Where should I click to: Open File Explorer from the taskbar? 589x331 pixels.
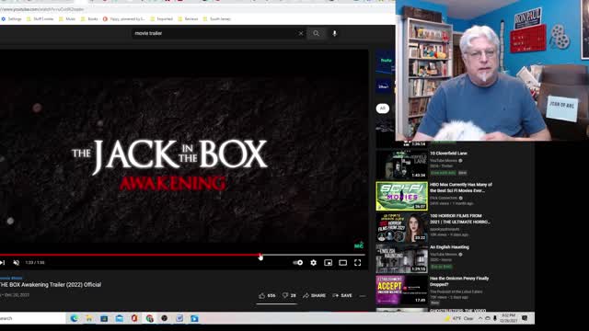pos(89,318)
